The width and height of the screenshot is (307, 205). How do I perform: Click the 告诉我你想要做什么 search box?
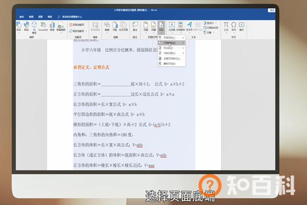coord(70,17)
